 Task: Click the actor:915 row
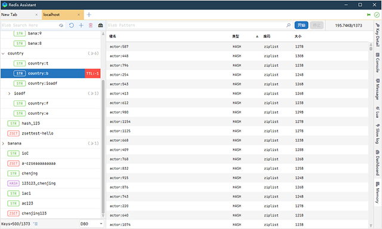(x=238, y=178)
